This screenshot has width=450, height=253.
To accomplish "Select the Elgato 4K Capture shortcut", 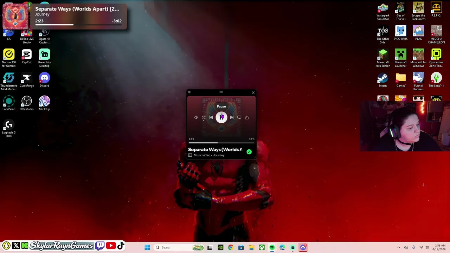I will click(x=44, y=37).
